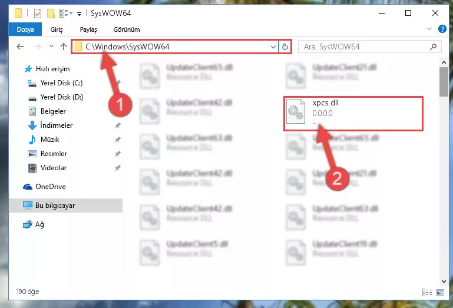Screen dimensions: 453x308
Task: Click the xpcs.dll gear file icon
Action: 296,111
